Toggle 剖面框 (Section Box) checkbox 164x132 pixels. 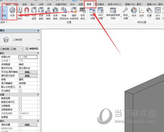tap(20, 117)
